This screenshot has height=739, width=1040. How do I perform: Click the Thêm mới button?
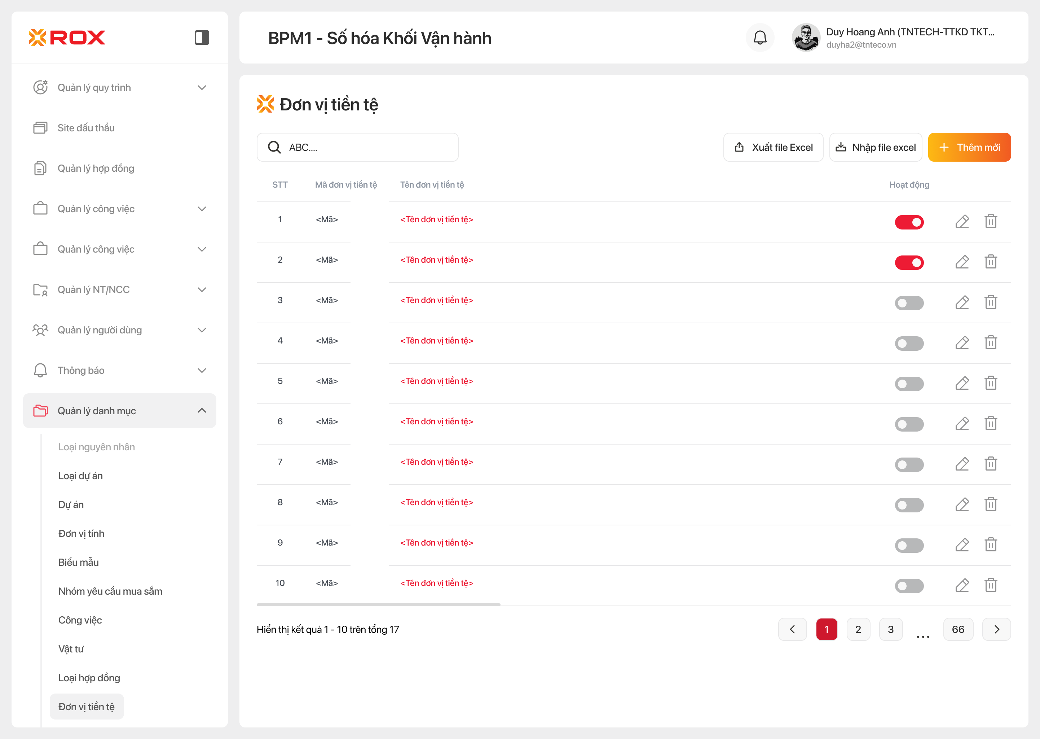click(x=969, y=148)
